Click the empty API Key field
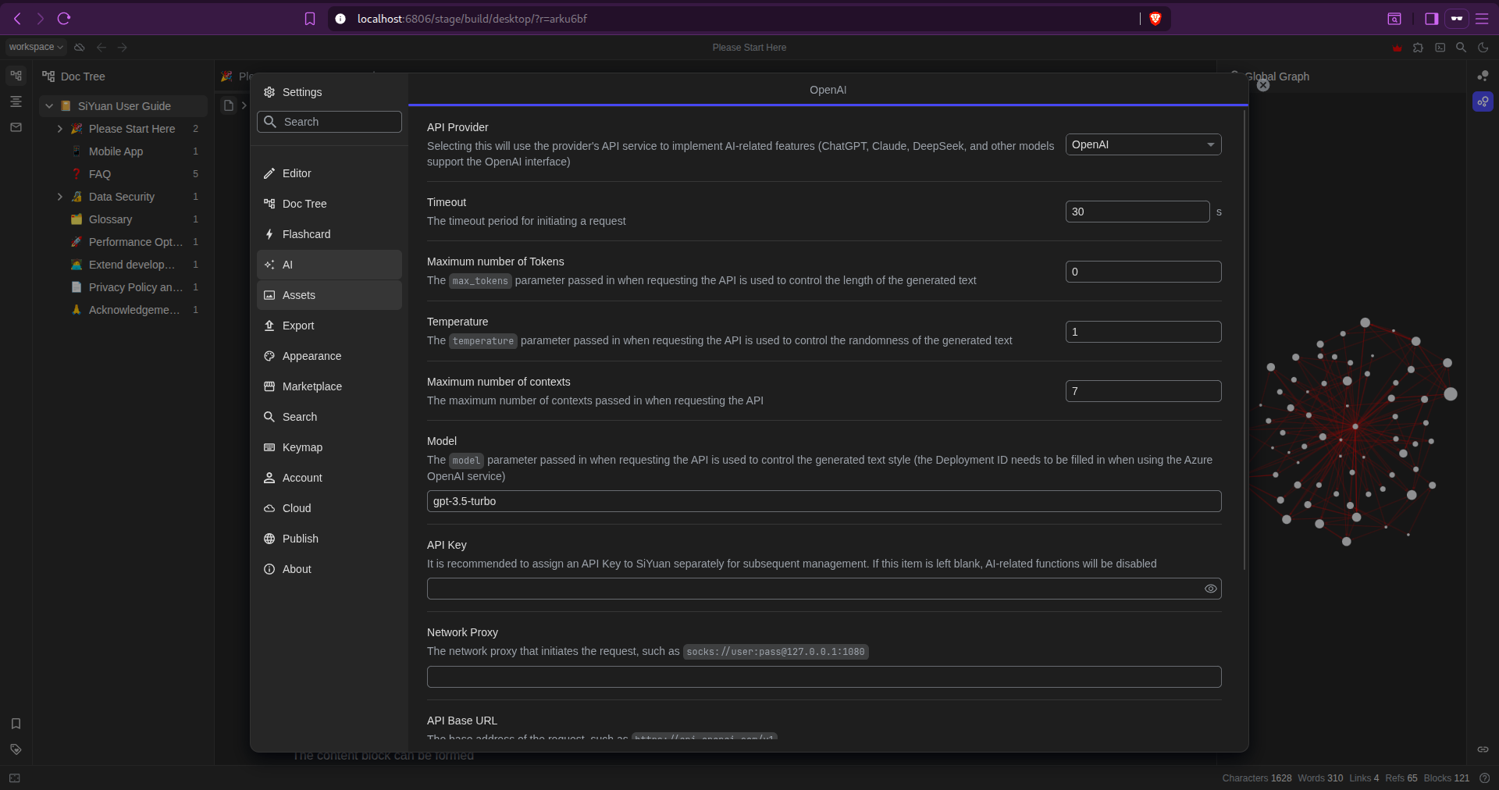This screenshot has width=1499, height=790. pyautogui.click(x=824, y=589)
